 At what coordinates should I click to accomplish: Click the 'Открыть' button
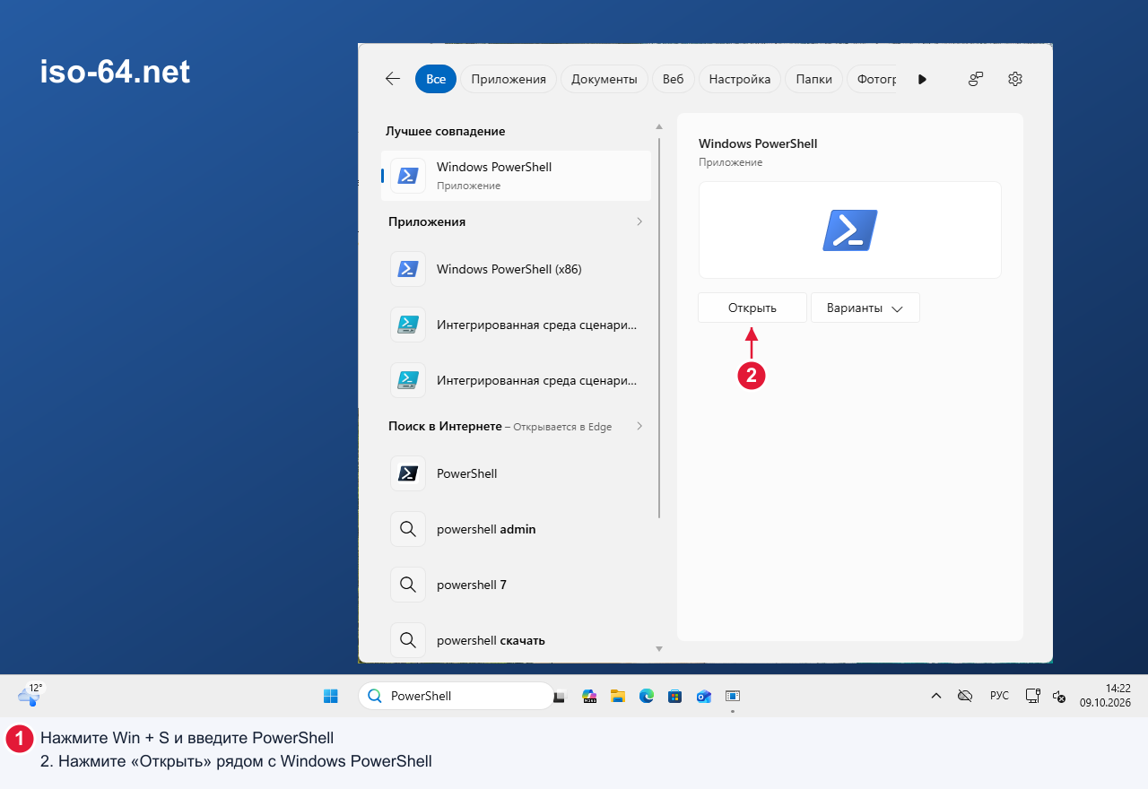coord(752,308)
